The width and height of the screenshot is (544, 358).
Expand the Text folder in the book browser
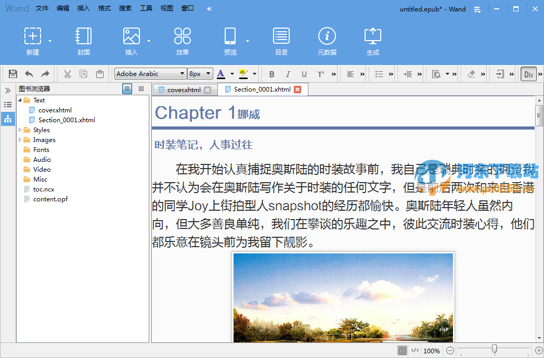(x=21, y=100)
